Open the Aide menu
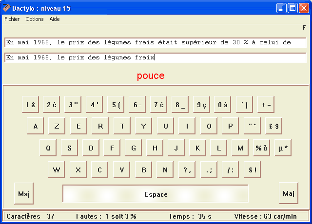312x224 pixels. [x=55, y=19]
